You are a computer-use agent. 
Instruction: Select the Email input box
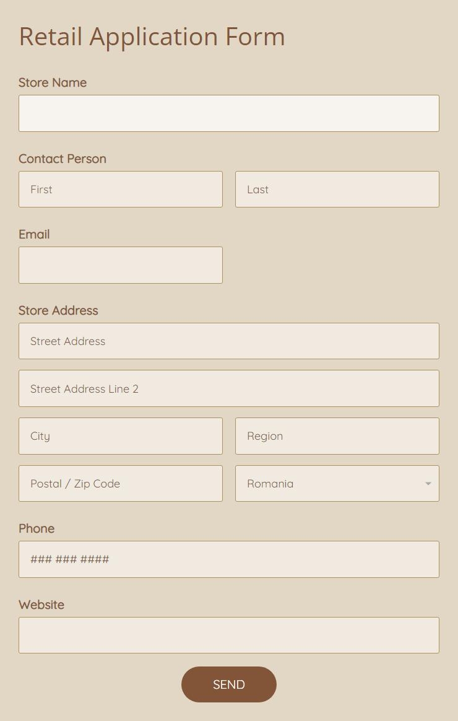click(121, 265)
